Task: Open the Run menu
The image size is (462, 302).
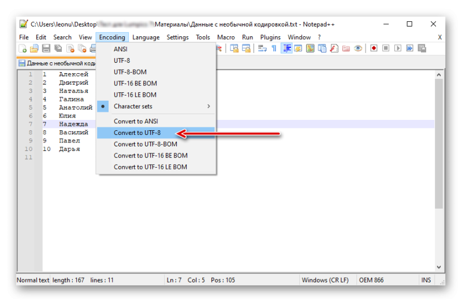Action: [x=248, y=37]
